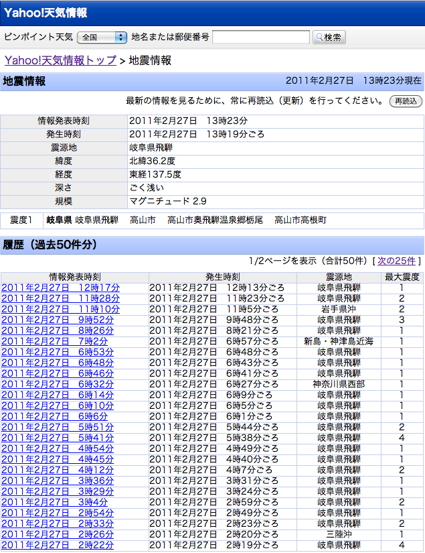Go to 次の25件 next page link

coord(396,261)
